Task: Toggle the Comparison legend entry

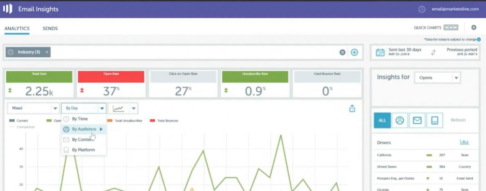Action: click(x=22, y=127)
